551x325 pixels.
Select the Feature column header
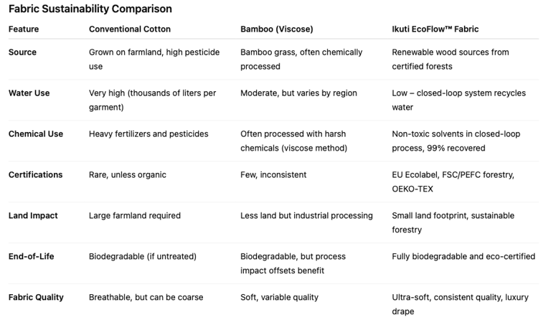(24, 29)
